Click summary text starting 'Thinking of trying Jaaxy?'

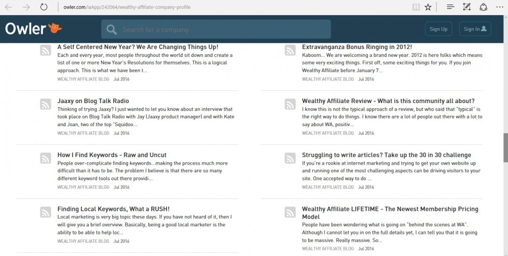point(146,117)
